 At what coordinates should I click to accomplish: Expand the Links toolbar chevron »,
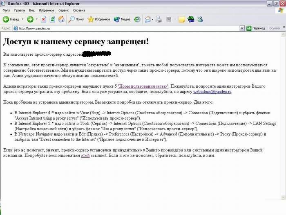pyautogui.click(x=284, y=27)
